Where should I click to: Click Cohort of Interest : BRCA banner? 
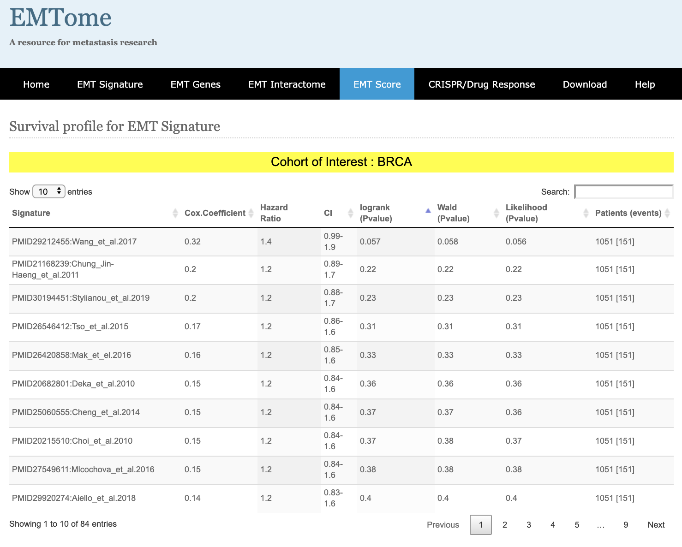click(x=341, y=162)
